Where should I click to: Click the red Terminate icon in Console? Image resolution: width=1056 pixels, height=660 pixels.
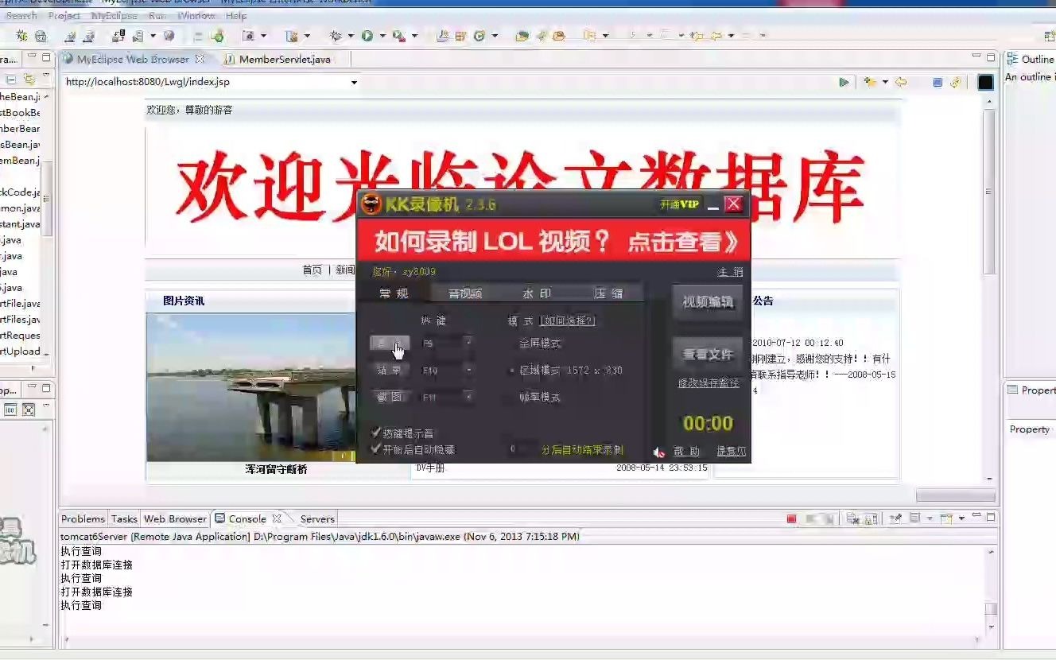[x=791, y=518]
